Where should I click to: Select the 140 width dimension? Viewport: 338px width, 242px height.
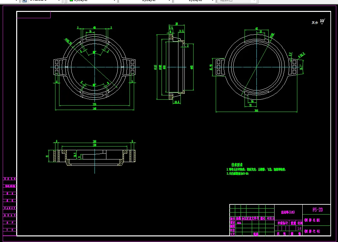(94, 109)
